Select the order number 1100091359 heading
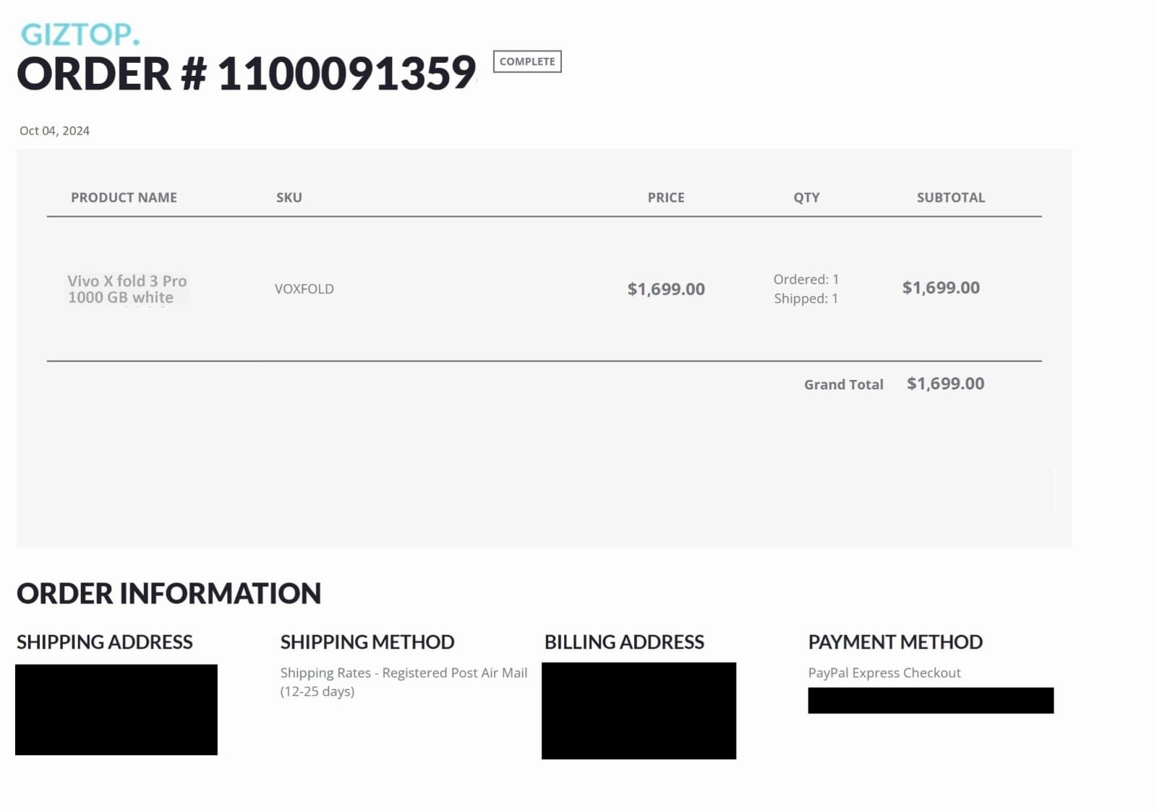This screenshot has width=1157, height=810. (246, 74)
